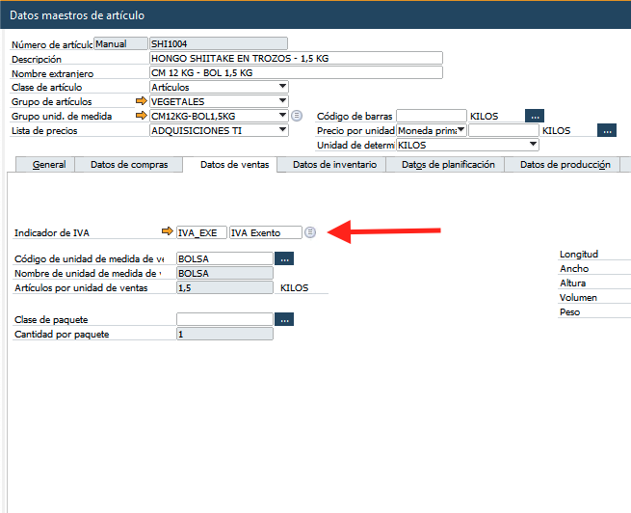Switch to the Datos de compras tab
This screenshot has width=631, height=513.
[x=129, y=165]
